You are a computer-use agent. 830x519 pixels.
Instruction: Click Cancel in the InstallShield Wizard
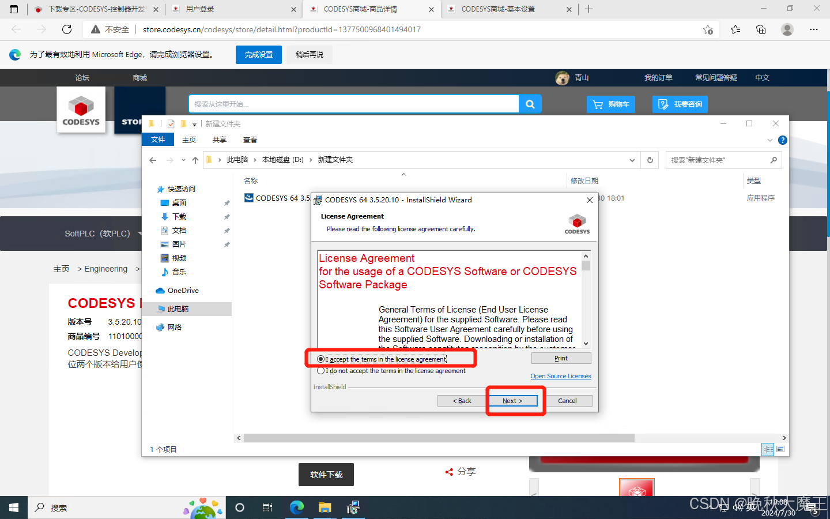point(567,401)
